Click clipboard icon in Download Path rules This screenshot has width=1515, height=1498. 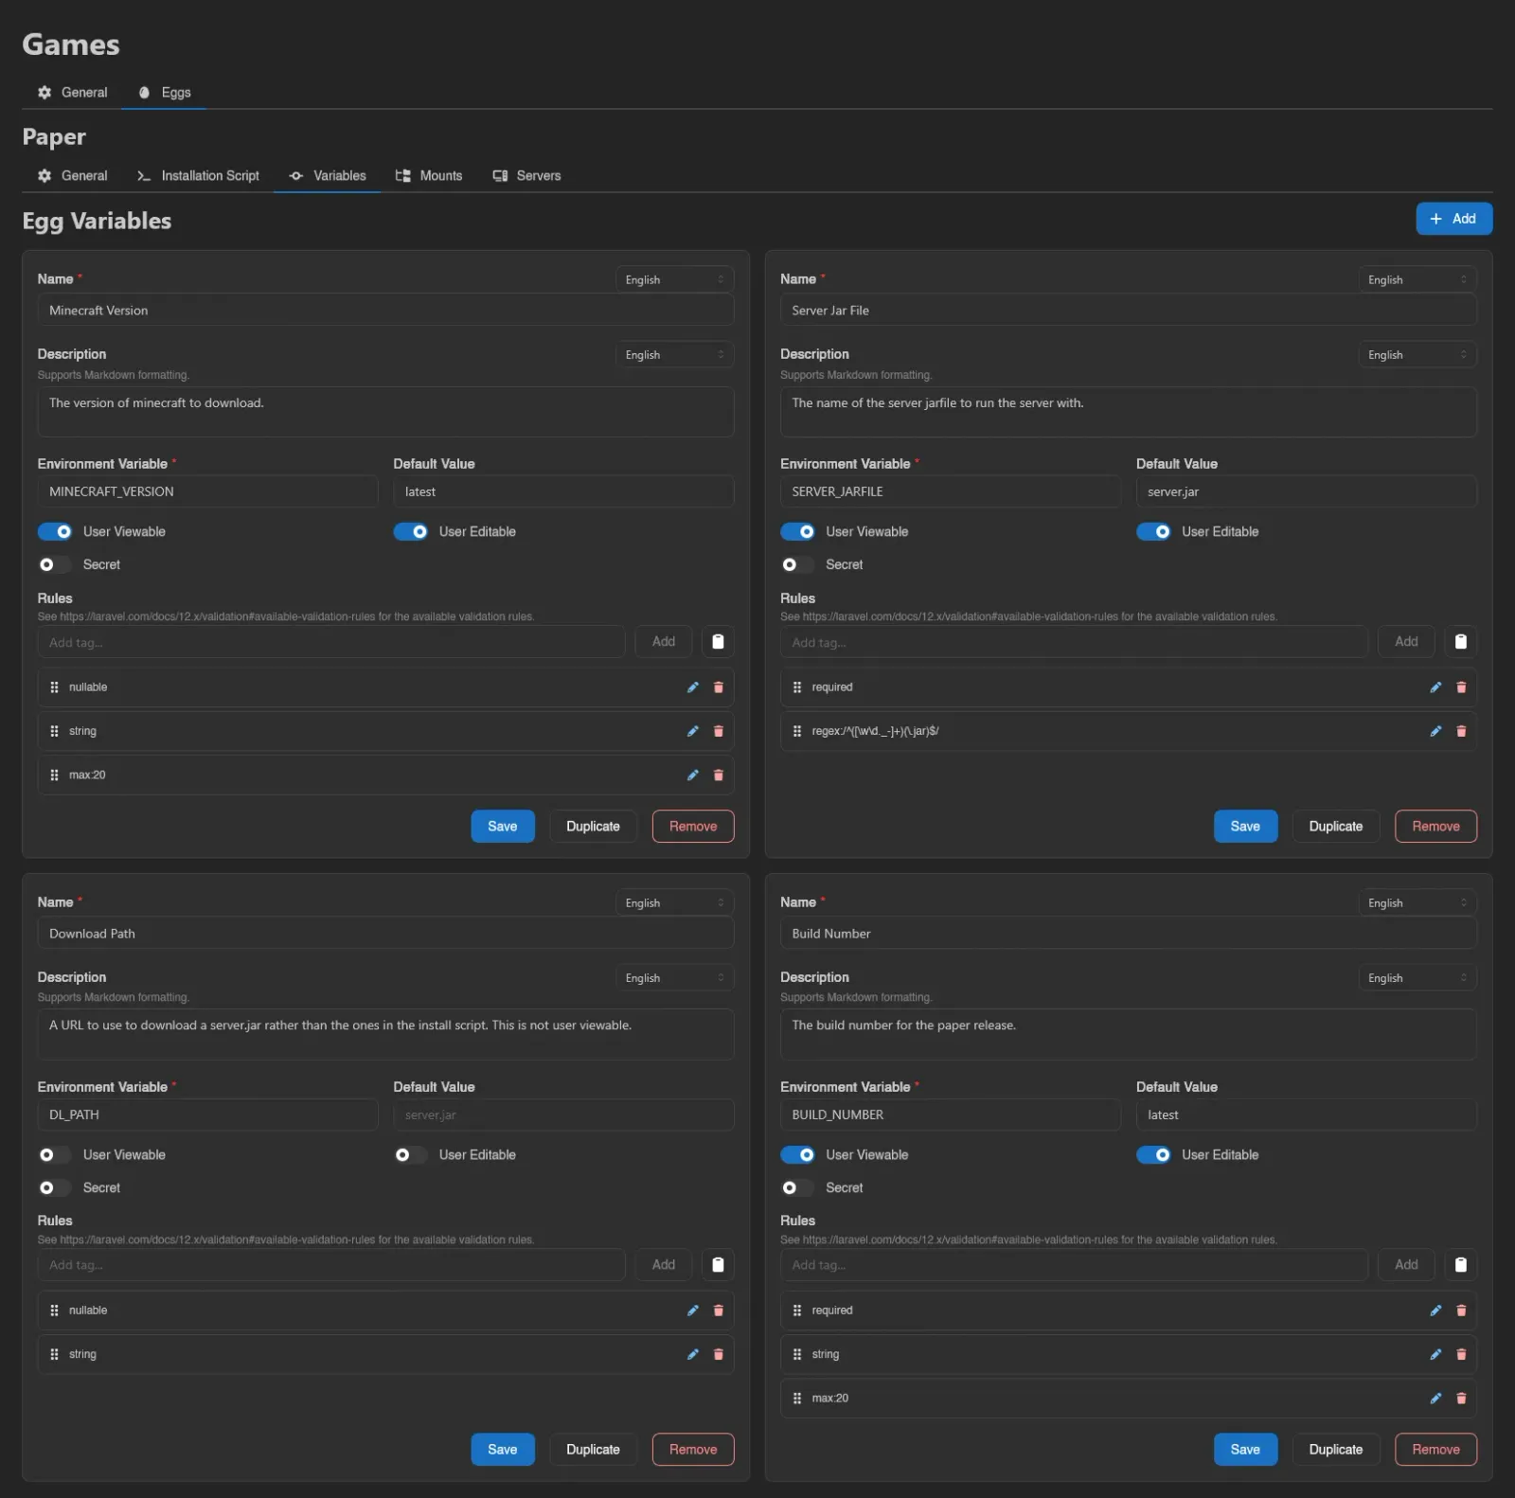pos(718,1265)
